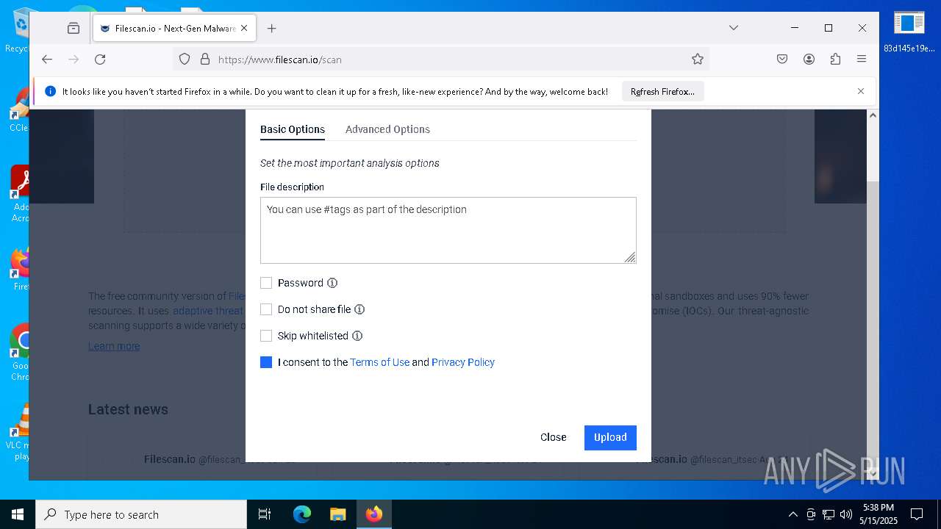
Task: Select the Adobe Acrobat desktop shortcut
Action: pyautogui.click(x=19, y=193)
